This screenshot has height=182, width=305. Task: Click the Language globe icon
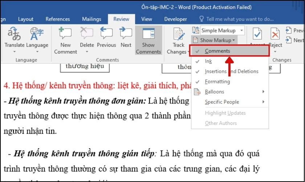click(37, 33)
